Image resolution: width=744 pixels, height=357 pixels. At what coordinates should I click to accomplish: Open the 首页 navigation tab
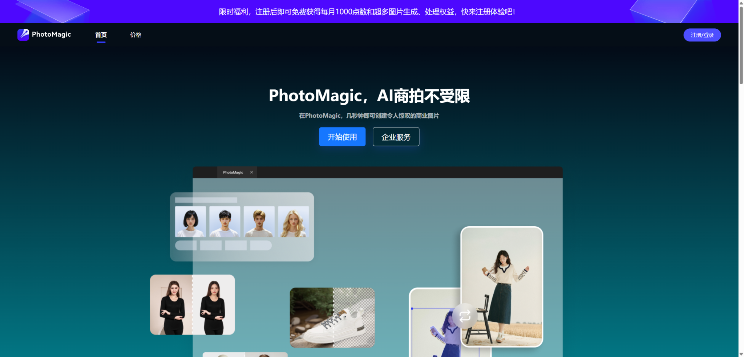pyautogui.click(x=101, y=35)
